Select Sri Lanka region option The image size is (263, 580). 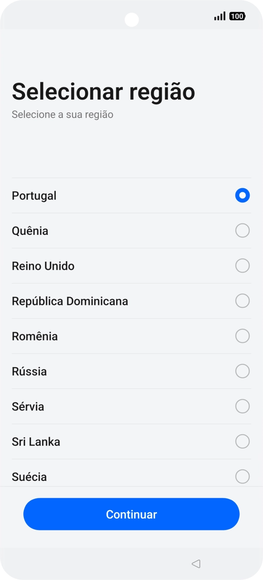[x=242, y=441]
